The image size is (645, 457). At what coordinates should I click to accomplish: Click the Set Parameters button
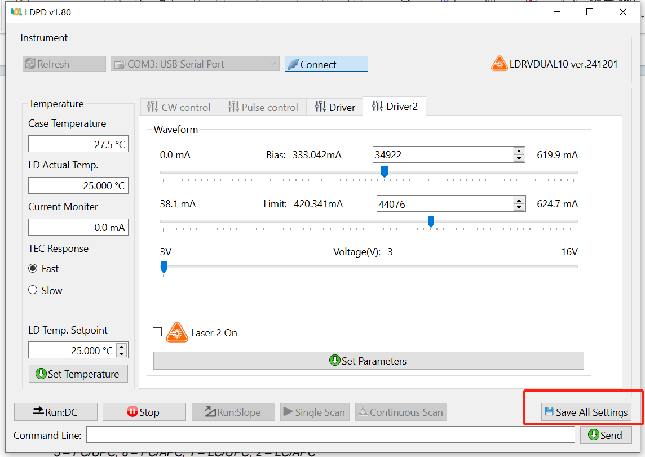point(368,361)
